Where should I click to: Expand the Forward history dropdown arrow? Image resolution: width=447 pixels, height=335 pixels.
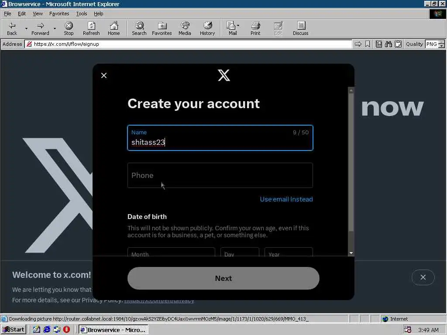tap(55, 28)
